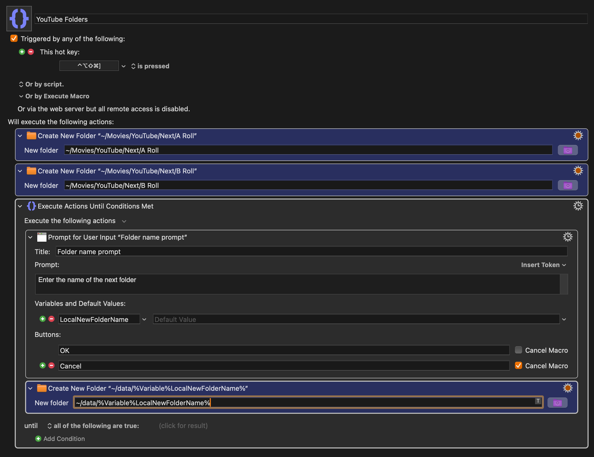Expand Or by Execute Macro section
This screenshot has width=594, height=457.
tap(21, 96)
